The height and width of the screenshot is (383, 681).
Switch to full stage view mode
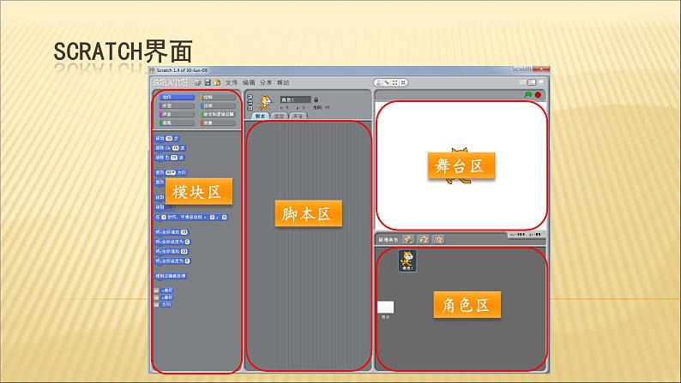[x=532, y=82]
